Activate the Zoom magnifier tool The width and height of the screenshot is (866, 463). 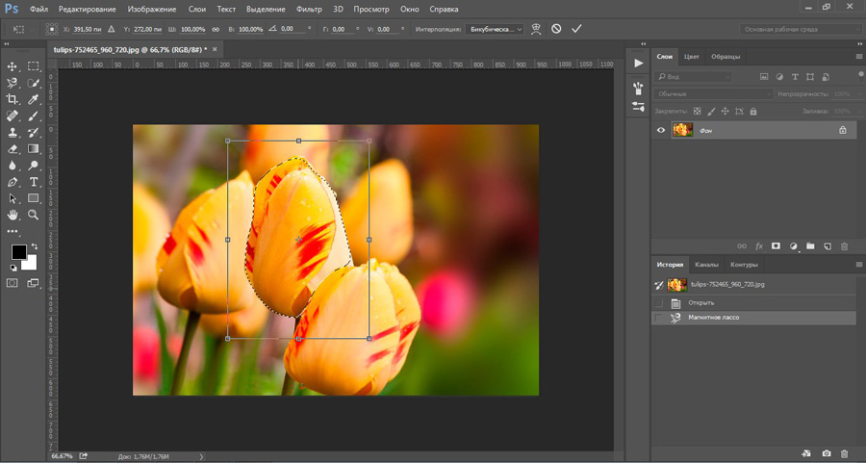[34, 215]
